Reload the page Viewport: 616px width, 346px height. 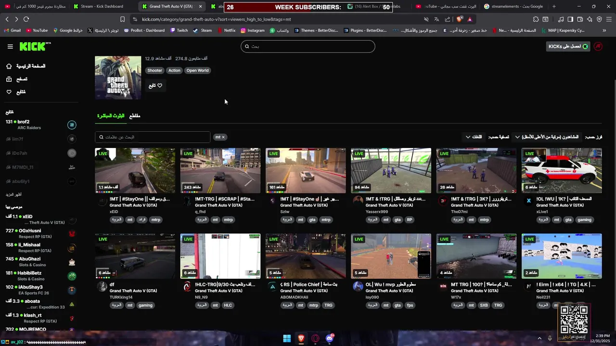(26, 19)
